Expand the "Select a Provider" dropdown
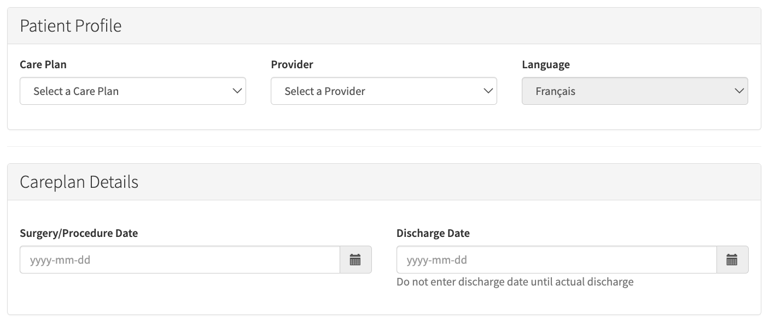 pos(383,91)
